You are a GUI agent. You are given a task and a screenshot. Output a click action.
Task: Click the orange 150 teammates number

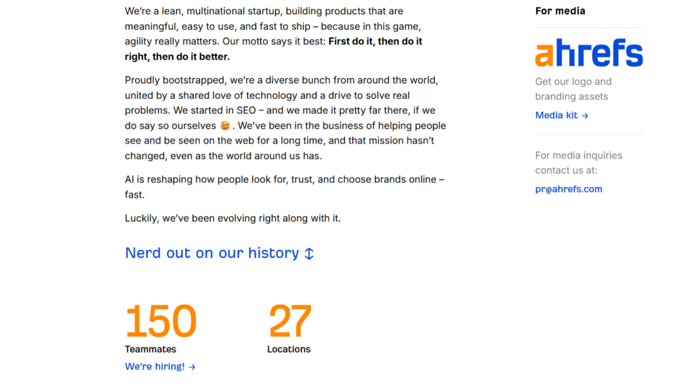point(161,320)
